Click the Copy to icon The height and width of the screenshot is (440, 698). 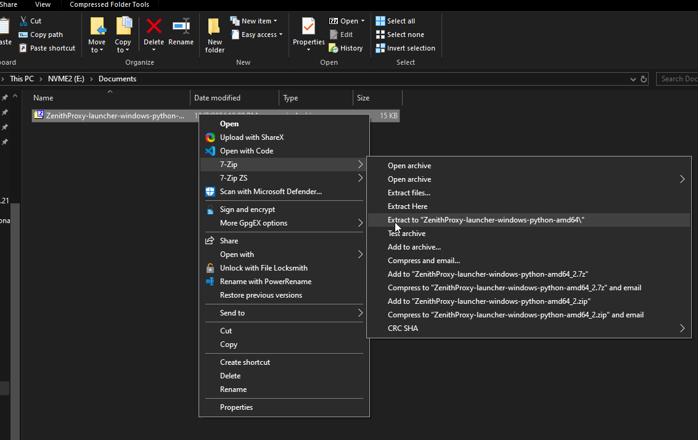pyautogui.click(x=123, y=26)
